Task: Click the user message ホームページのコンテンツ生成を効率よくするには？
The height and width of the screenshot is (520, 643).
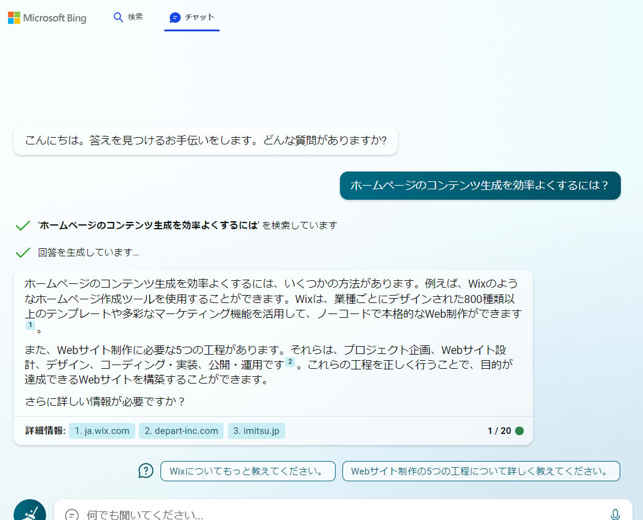Action: coord(480,186)
